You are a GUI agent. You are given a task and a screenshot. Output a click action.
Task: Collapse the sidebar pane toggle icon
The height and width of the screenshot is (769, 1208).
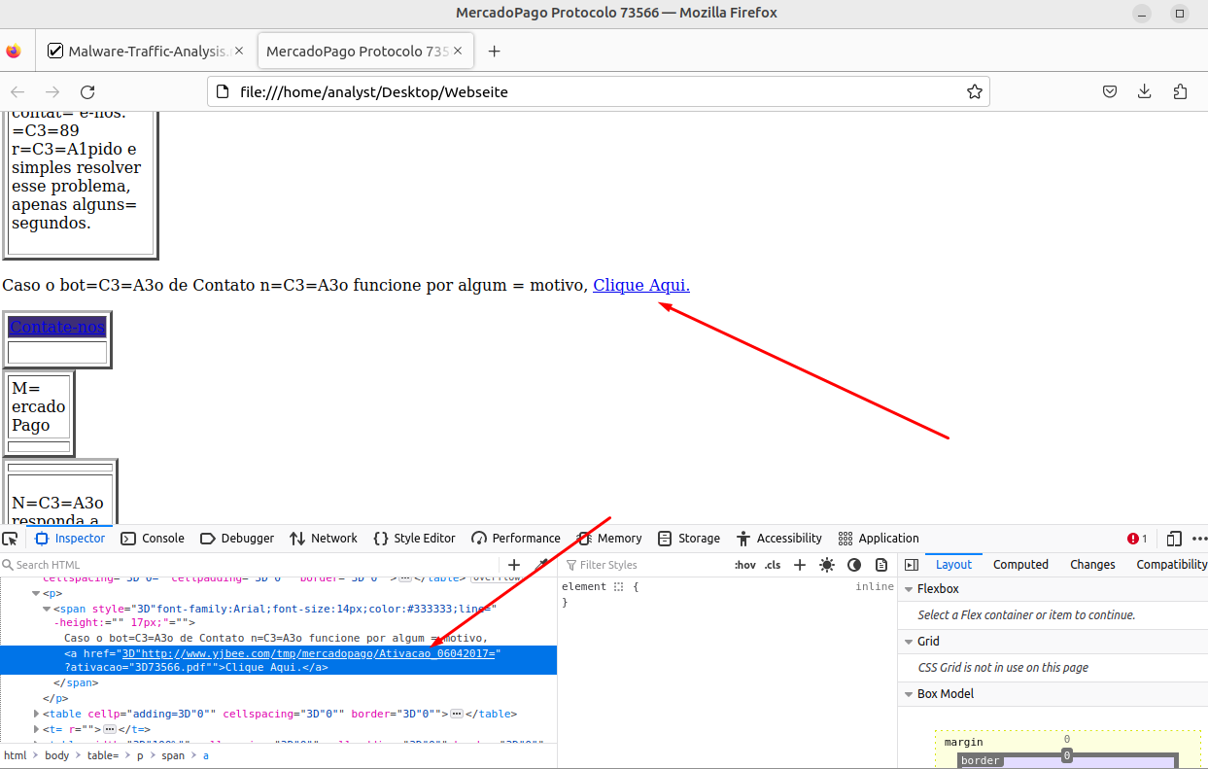(912, 565)
